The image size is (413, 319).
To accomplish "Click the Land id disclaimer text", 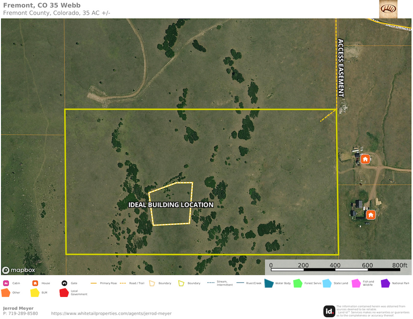I will point(373,311).
